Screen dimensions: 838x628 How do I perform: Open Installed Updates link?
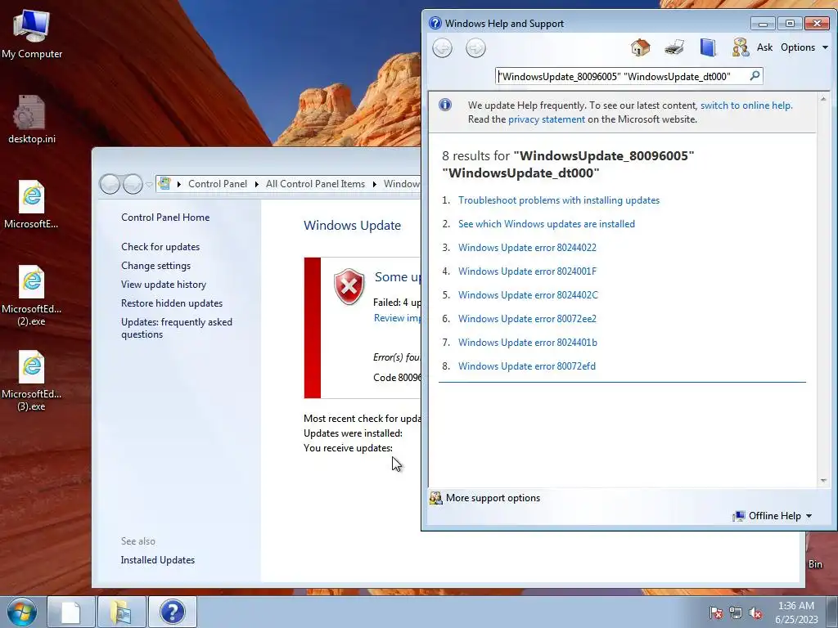tap(158, 559)
